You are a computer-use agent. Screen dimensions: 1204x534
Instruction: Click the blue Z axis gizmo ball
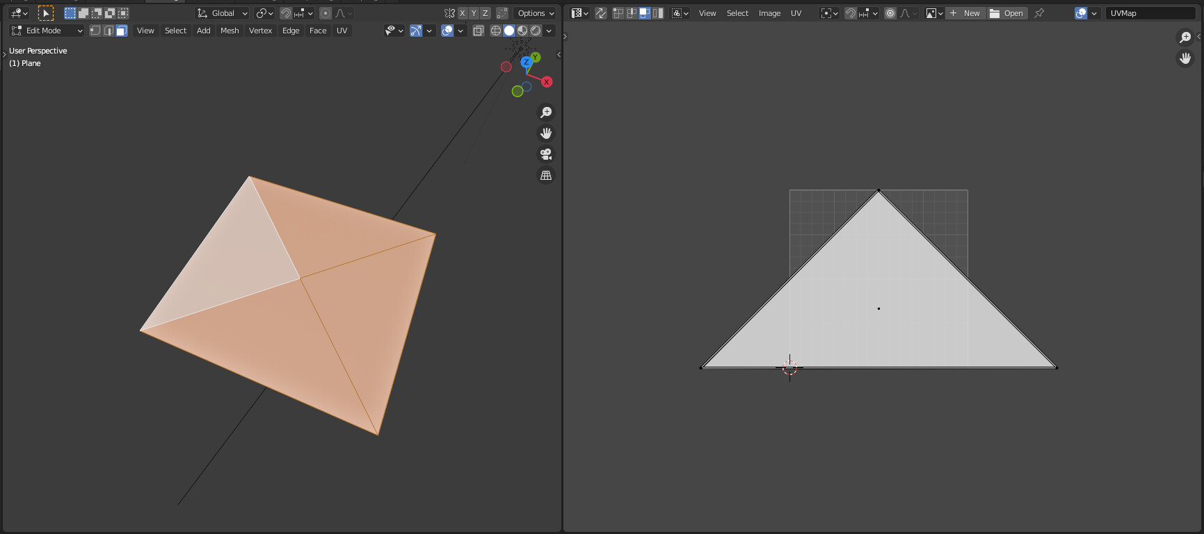coord(527,62)
